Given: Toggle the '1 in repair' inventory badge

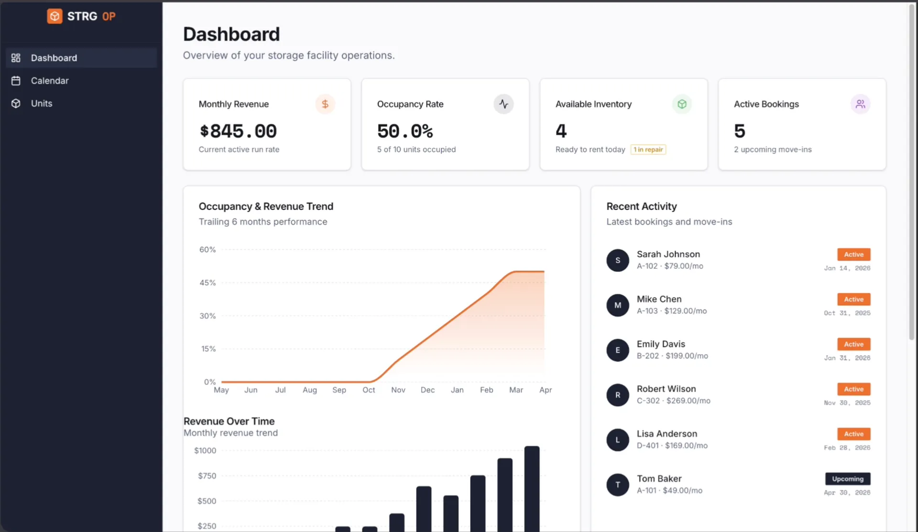Looking at the screenshot, I should [648, 149].
